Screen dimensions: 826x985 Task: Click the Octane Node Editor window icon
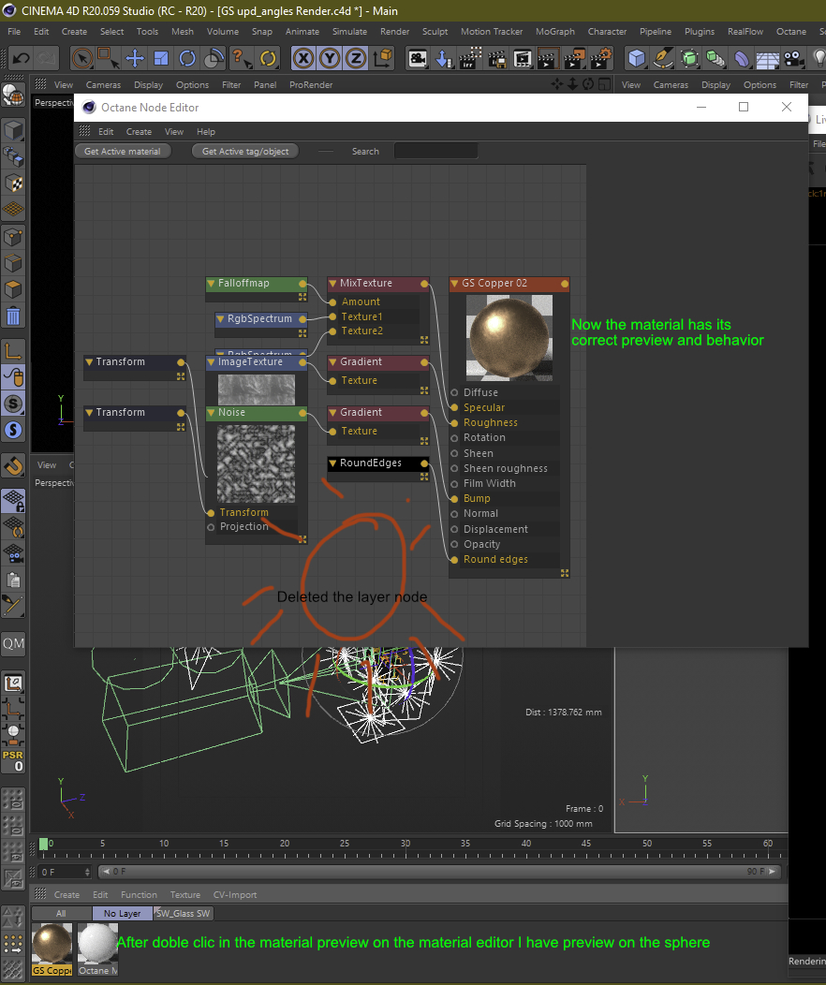pos(89,108)
